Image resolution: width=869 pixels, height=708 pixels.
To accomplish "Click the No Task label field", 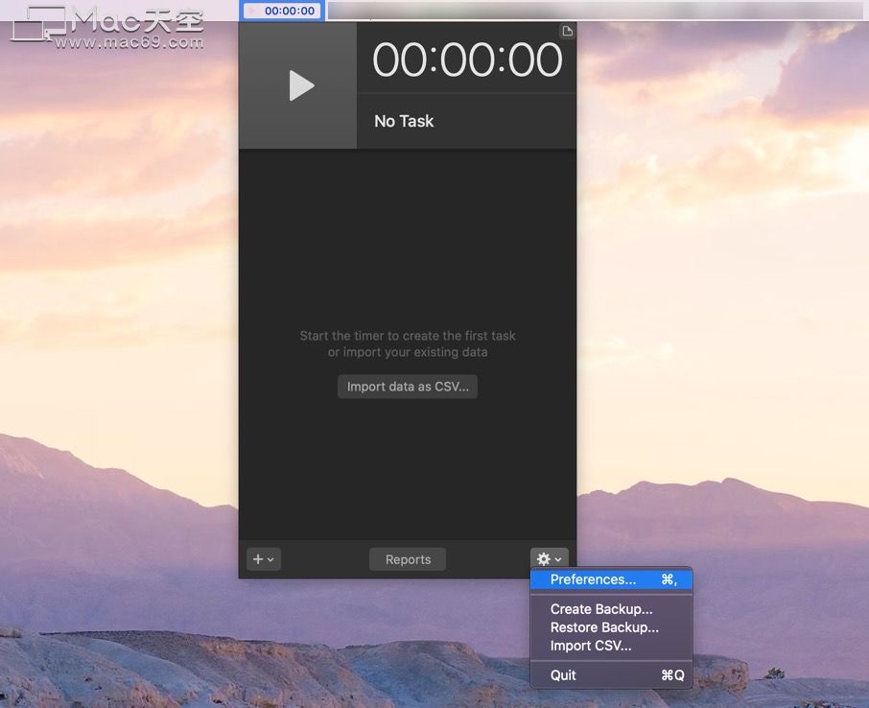I will click(x=466, y=122).
